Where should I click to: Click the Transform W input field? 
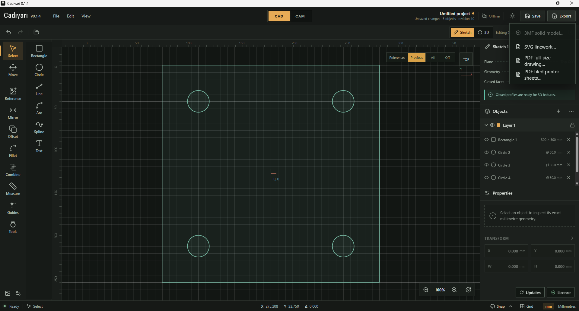[x=506, y=266]
